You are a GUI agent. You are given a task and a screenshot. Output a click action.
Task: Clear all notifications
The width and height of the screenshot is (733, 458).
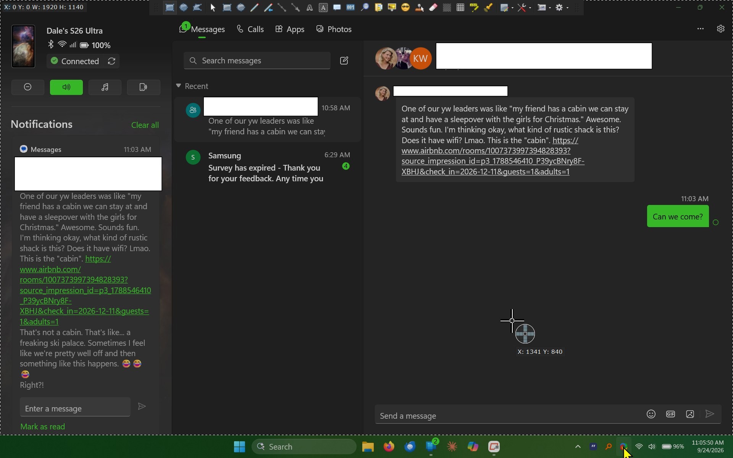pyautogui.click(x=145, y=125)
